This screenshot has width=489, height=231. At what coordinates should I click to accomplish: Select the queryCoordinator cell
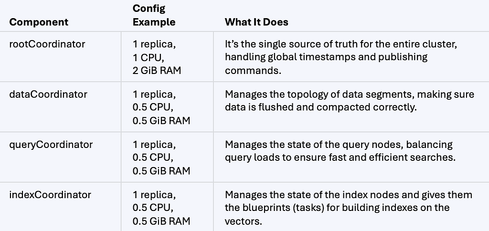point(51,145)
